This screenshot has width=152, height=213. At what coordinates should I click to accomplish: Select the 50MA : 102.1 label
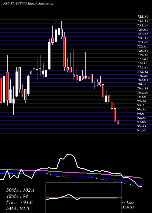[20, 190]
